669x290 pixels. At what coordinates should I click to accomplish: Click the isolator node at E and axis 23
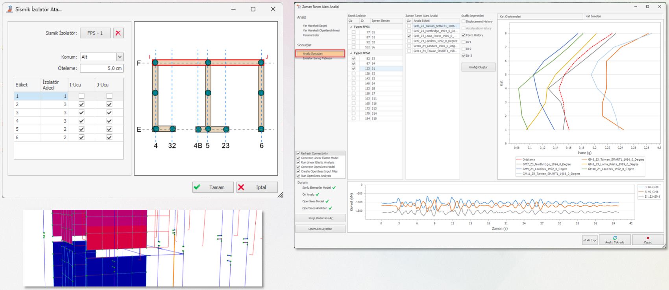coord(226,129)
